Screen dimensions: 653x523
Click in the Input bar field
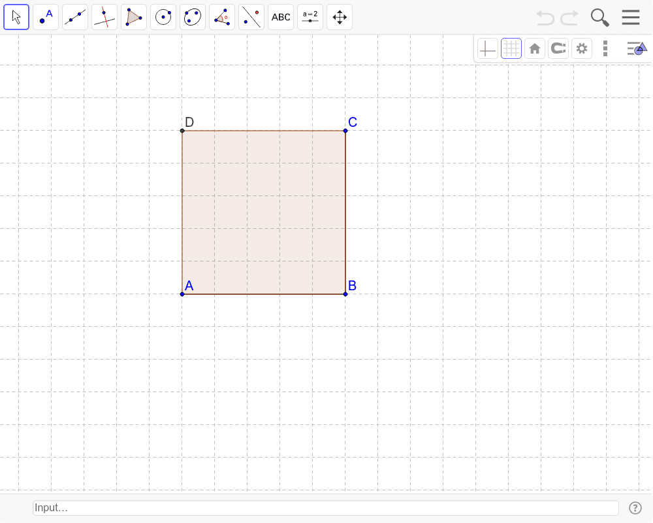pyautogui.click(x=326, y=507)
